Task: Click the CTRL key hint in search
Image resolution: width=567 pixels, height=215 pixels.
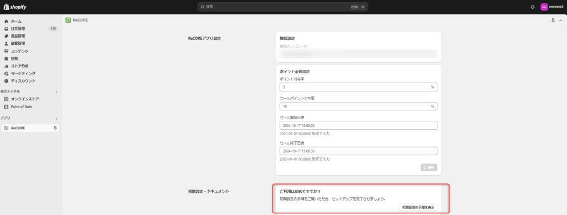Action: (354, 7)
